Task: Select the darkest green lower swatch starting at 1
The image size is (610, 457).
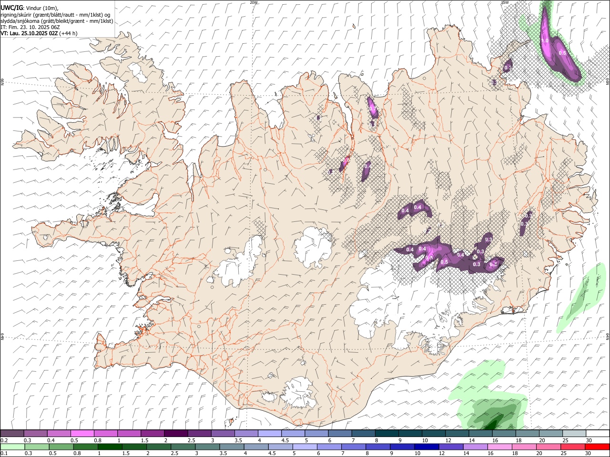Action: (x=110, y=447)
